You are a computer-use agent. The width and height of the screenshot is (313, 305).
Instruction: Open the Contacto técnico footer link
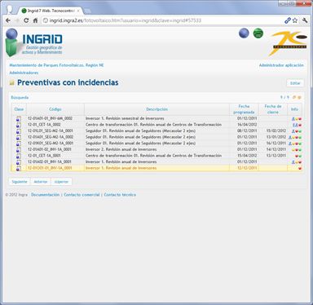[120, 195]
